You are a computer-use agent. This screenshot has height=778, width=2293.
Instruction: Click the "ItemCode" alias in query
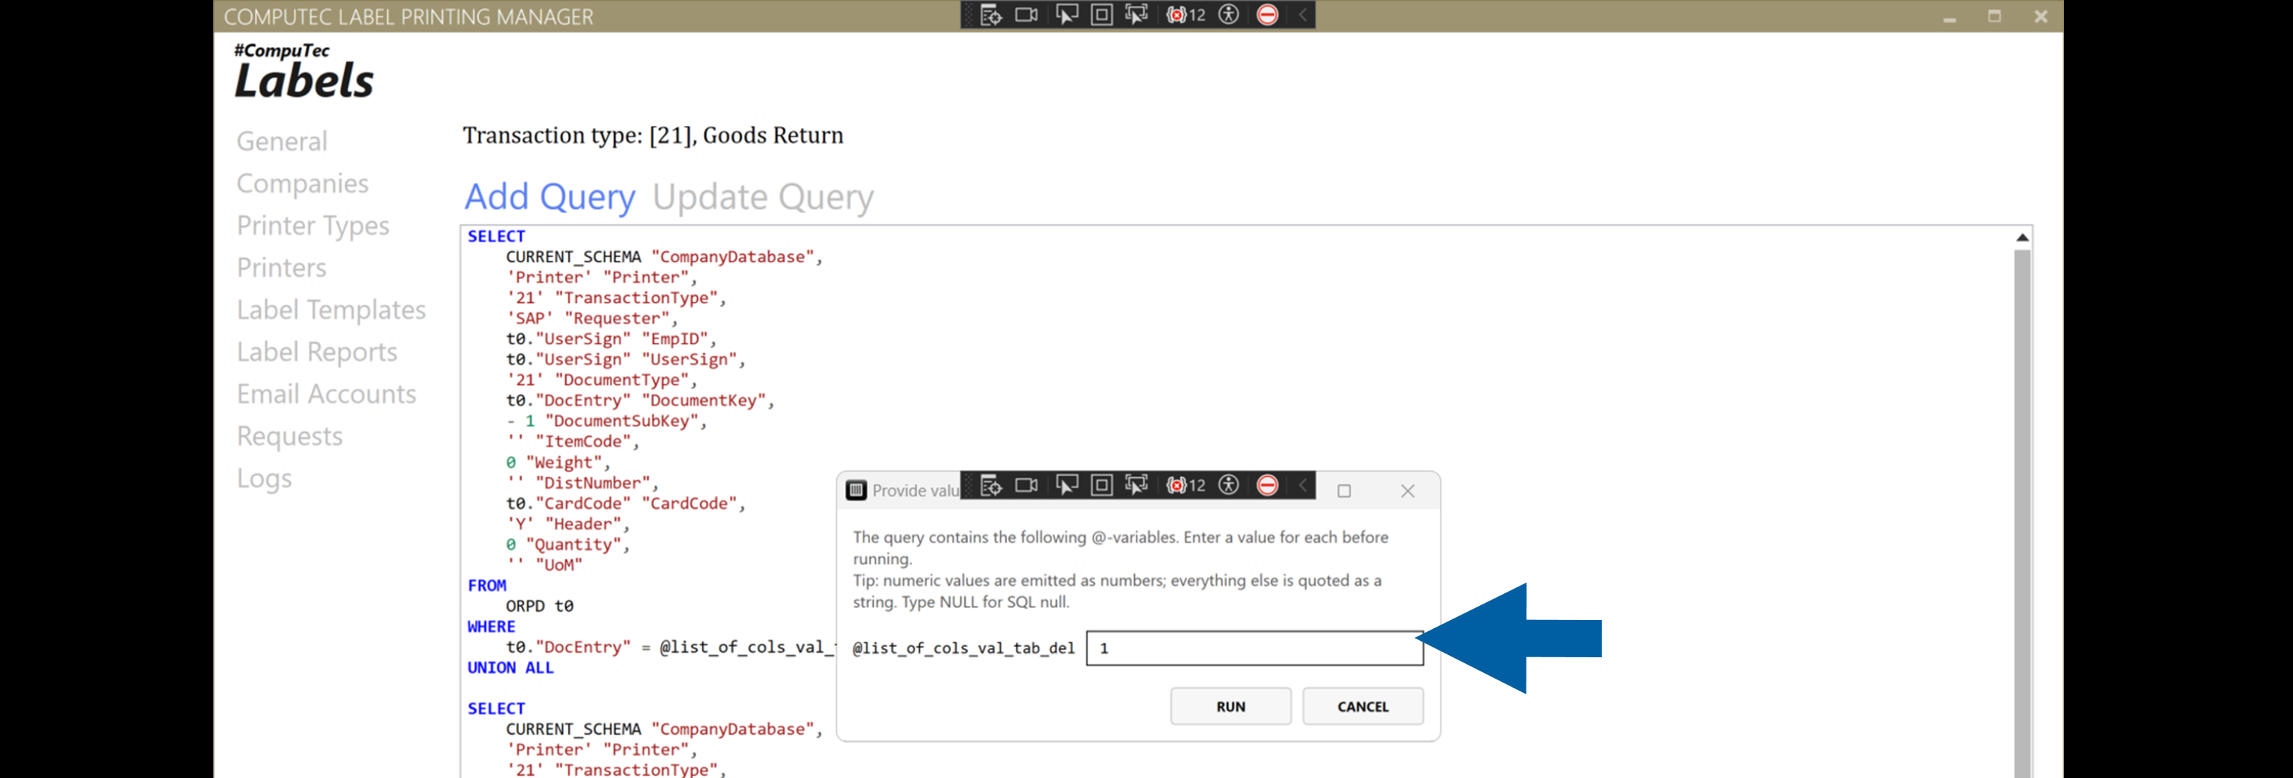[582, 442]
